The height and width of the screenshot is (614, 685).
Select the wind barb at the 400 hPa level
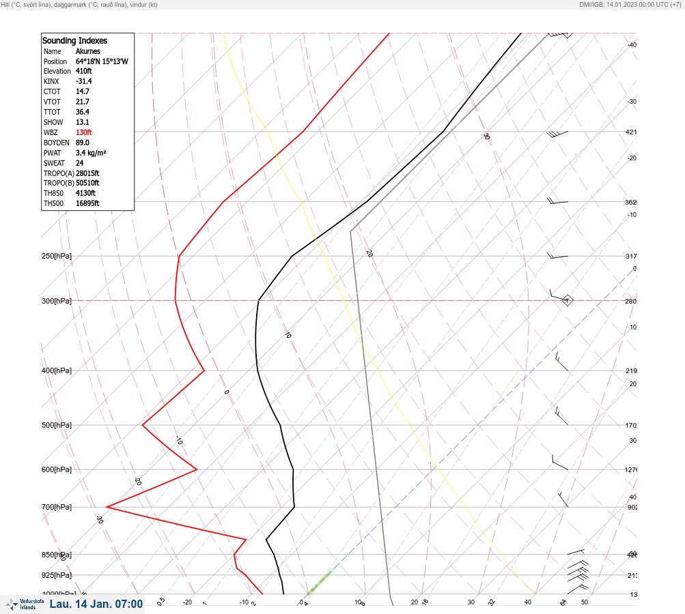point(561,362)
